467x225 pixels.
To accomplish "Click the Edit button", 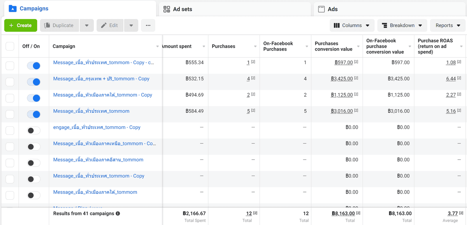I will point(110,26).
